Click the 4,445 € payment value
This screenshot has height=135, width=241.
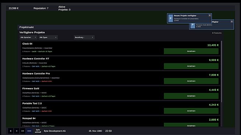click(x=214, y=90)
